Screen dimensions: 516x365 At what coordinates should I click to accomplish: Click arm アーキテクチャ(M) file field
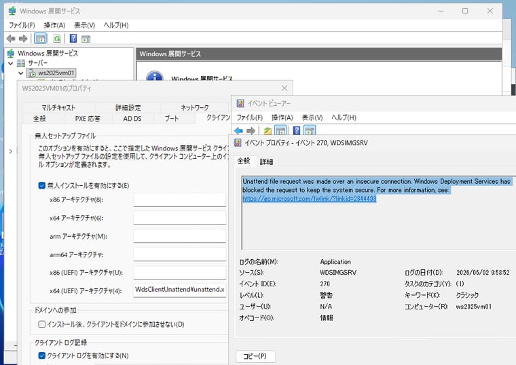[180, 236]
